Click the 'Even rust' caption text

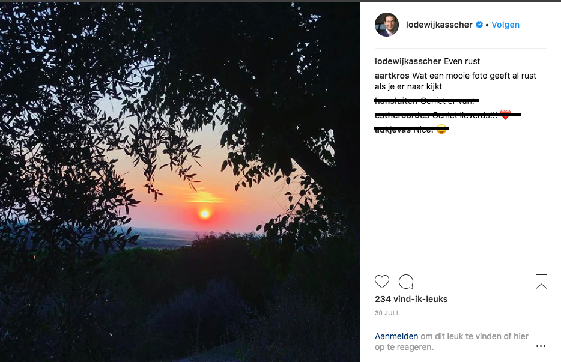pos(462,61)
